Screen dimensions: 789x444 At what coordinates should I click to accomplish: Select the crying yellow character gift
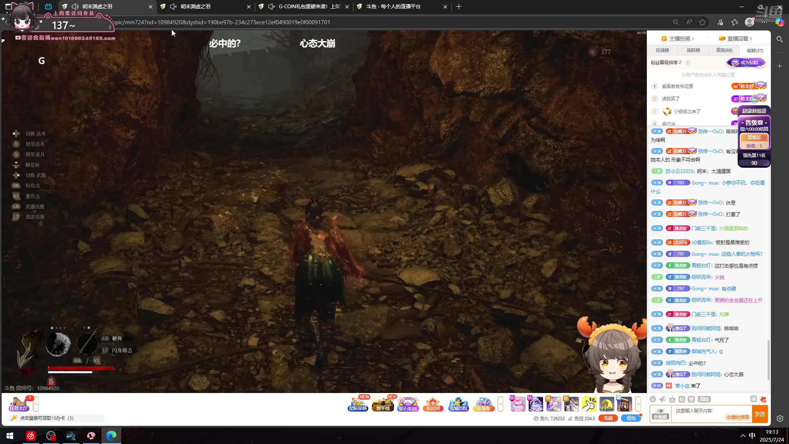coord(607,404)
